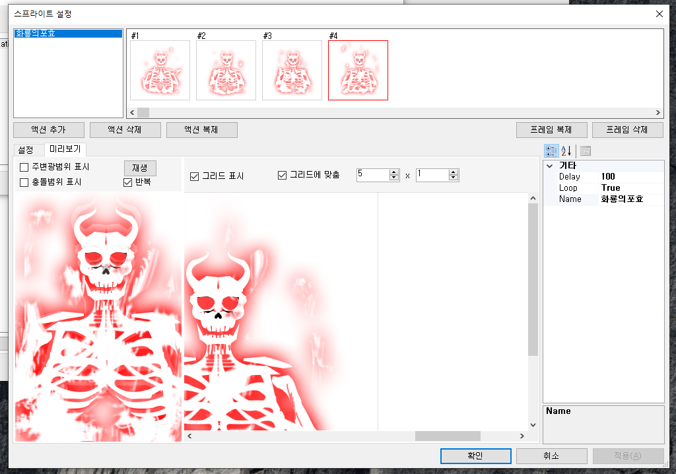
Task: Click the canvas vertical scrollbar thumb
Action: point(533,279)
